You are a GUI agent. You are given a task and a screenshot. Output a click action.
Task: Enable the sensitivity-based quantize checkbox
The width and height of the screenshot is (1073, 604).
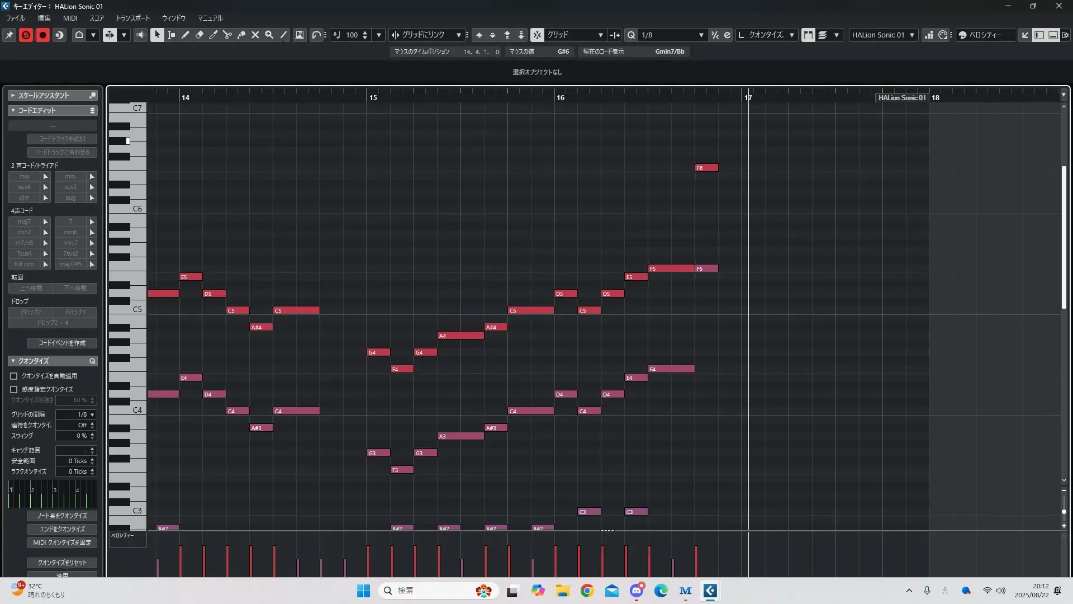coord(14,389)
